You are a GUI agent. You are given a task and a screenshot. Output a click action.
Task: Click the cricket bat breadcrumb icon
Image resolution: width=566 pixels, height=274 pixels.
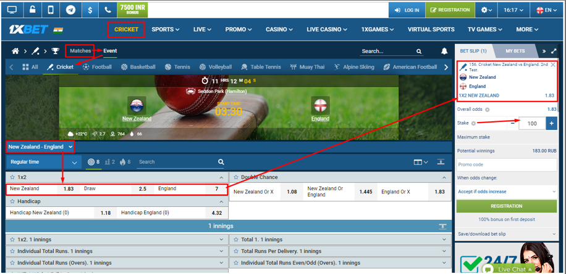click(x=35, y=51)
